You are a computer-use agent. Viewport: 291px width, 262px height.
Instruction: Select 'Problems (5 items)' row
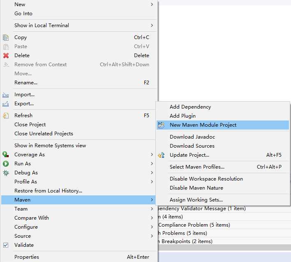coord(224,233)
